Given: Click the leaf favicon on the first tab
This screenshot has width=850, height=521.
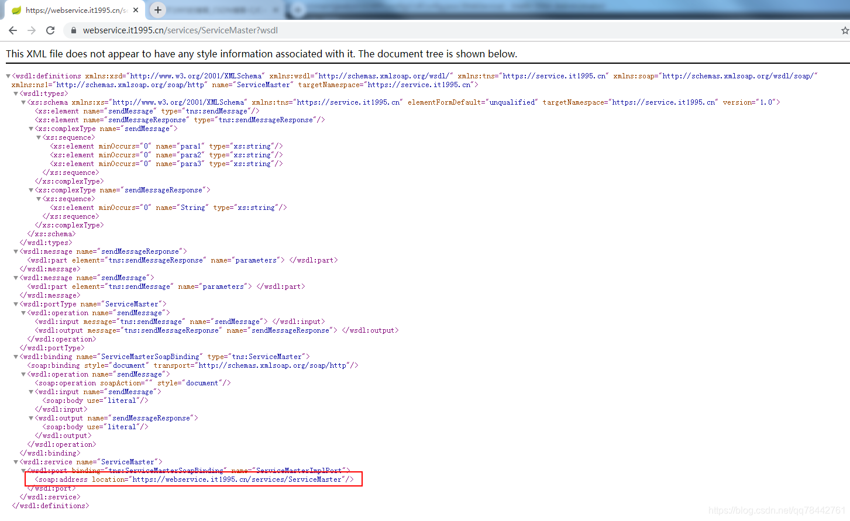Looking at the screenshot, I should click(x=16, y=10).
